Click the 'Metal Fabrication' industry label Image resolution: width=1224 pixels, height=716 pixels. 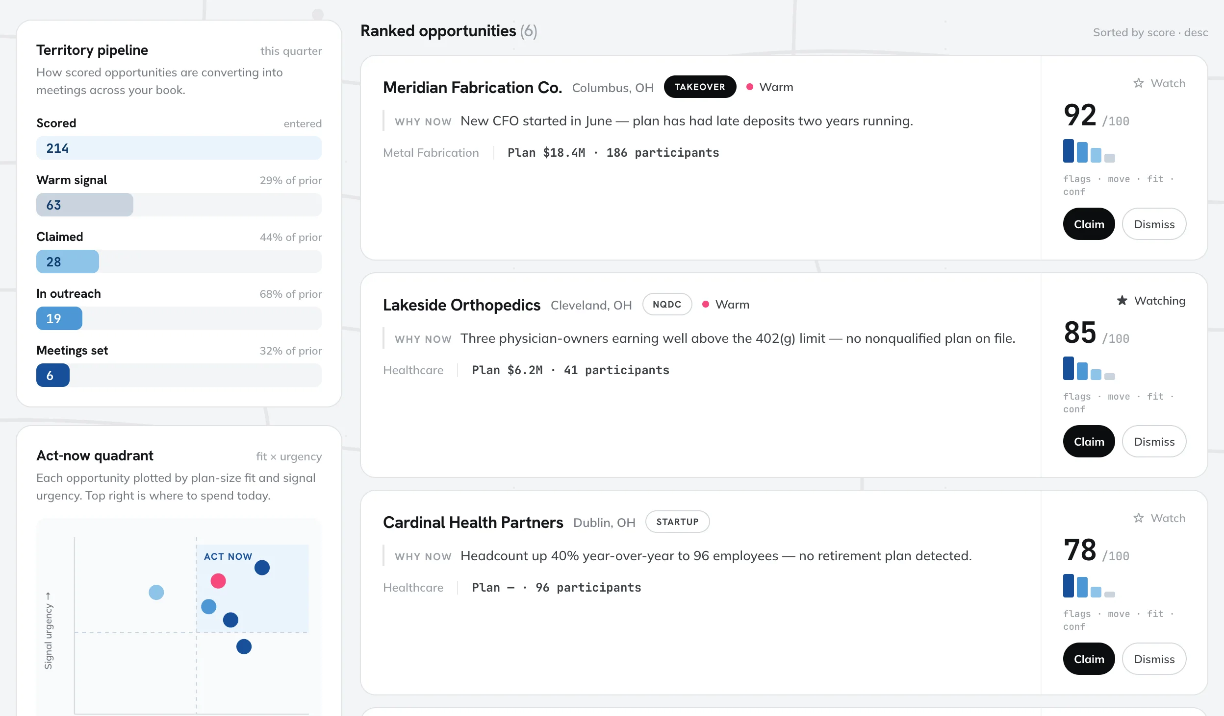431,153
